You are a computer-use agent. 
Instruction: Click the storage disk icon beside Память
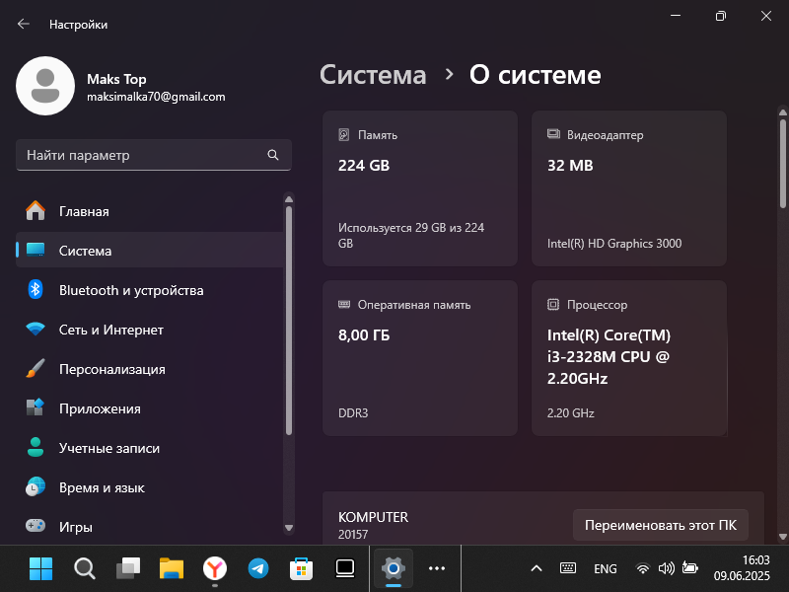coord(344,135)
